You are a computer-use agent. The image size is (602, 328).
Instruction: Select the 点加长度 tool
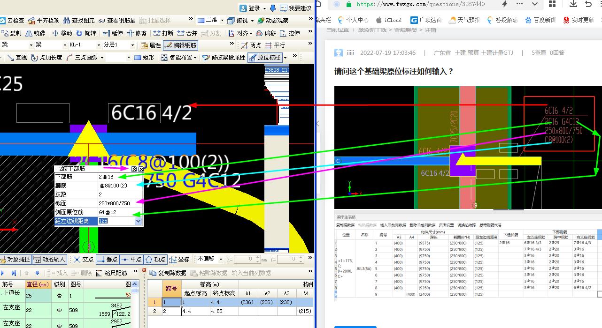tap(46, 58)
